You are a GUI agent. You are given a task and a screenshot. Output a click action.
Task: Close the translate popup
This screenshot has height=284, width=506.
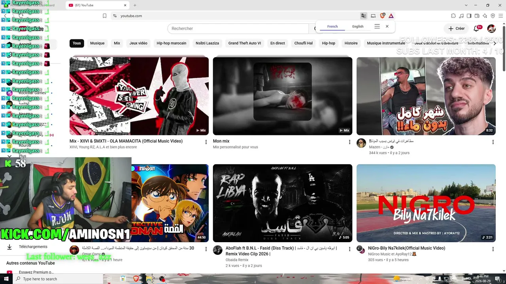click(387, 26)
